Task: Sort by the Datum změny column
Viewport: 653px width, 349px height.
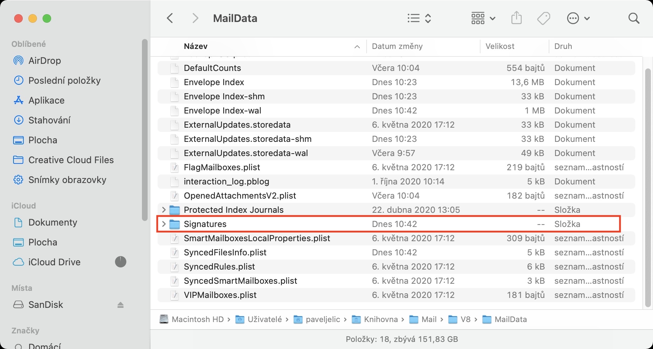Action: pyautogui.click(x=397, y=46)
